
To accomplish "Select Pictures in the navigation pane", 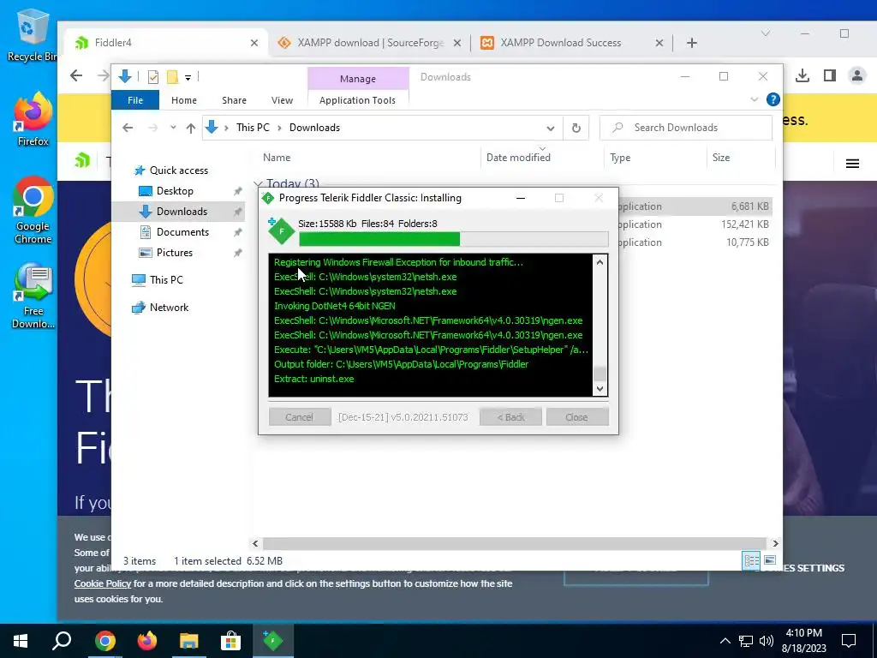I will (175, 253).
